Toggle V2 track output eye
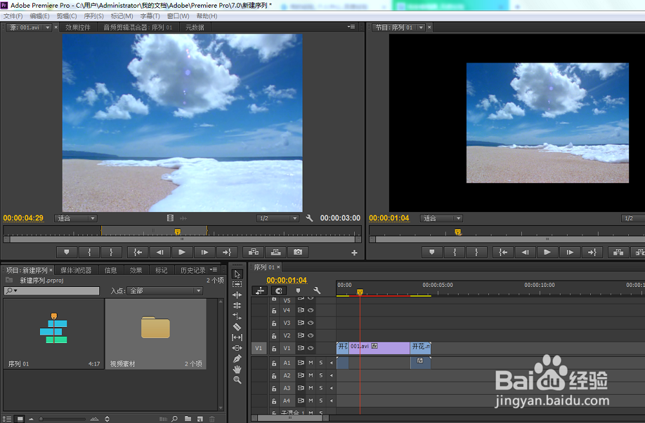This screenshot has width=645, height=423. 311,335
